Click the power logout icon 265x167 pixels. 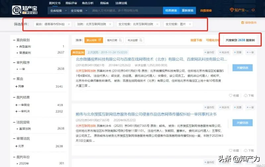pos(253,10)
